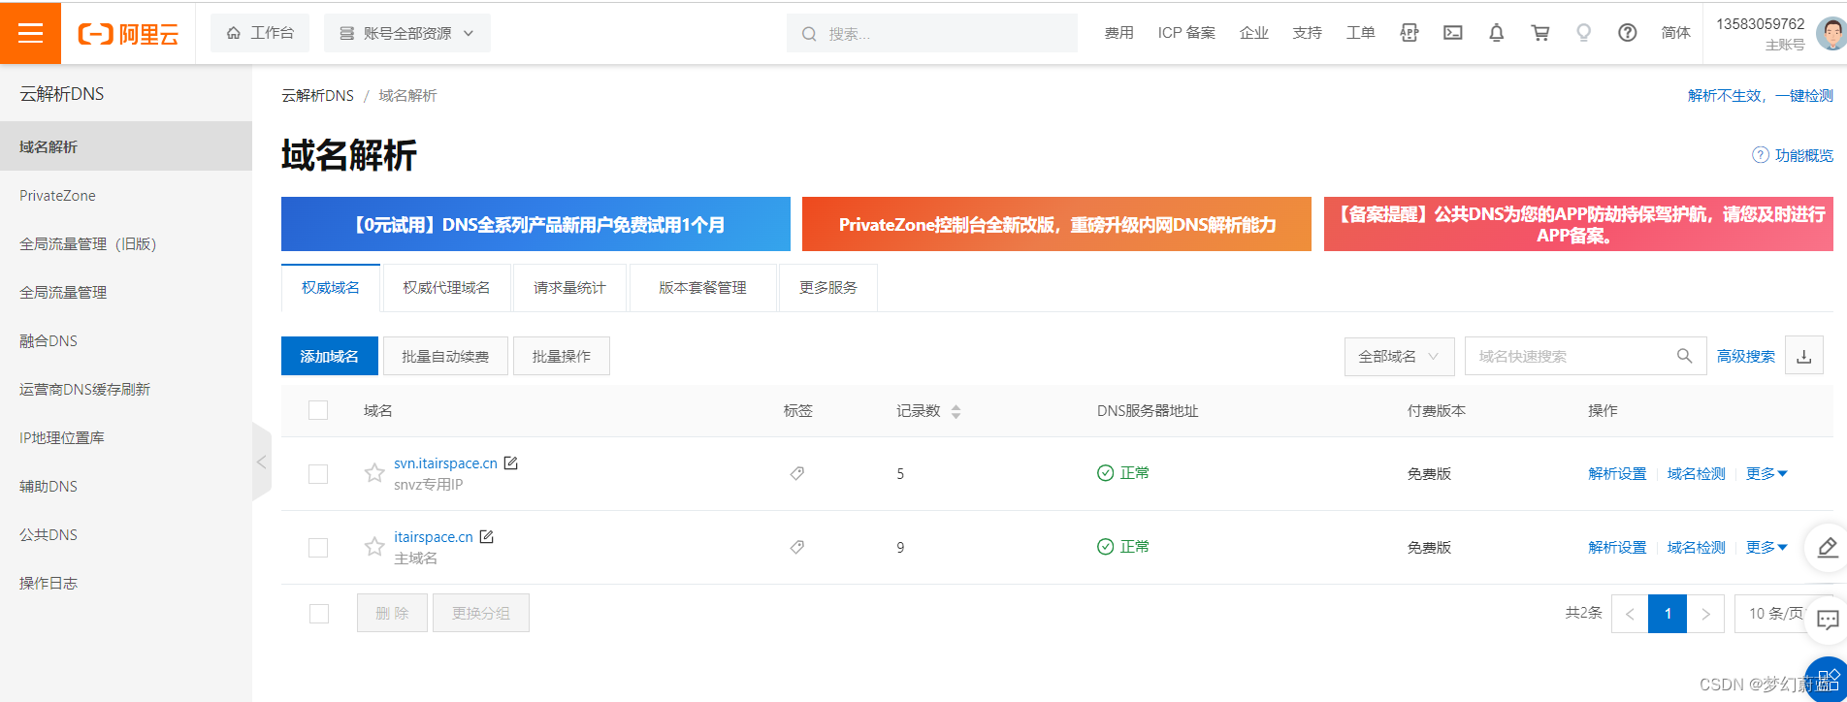Open the user avatar account menu
The height and width of the screenshot is (702, 1847).
[x=1830, y=34]
